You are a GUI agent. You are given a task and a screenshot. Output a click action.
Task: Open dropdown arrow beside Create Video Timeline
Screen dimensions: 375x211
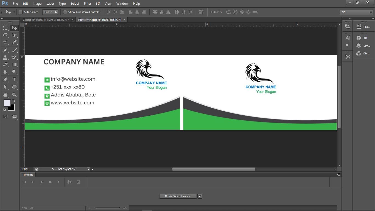(200, 196)
